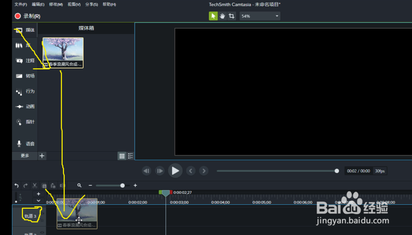412x235 pixels.
Task: Click the 0:00:05;00 ruler mark
Action: (x=262, y=202)
